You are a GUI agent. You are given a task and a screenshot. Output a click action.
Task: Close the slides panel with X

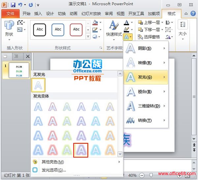pyautogui.click(x=28, y=56)
